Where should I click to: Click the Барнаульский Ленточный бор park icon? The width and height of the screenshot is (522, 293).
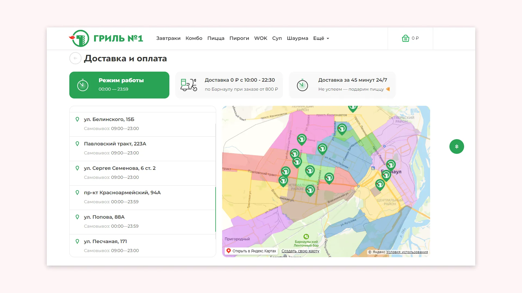pos(306,237)
